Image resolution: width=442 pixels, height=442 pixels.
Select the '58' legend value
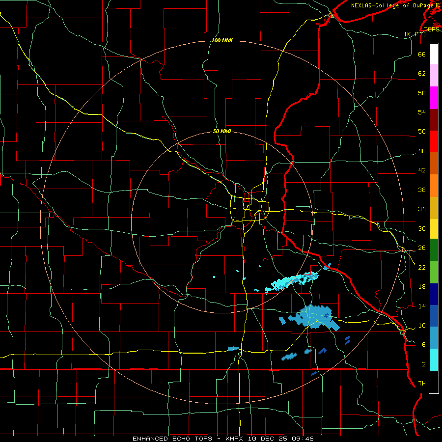point(422,93)
